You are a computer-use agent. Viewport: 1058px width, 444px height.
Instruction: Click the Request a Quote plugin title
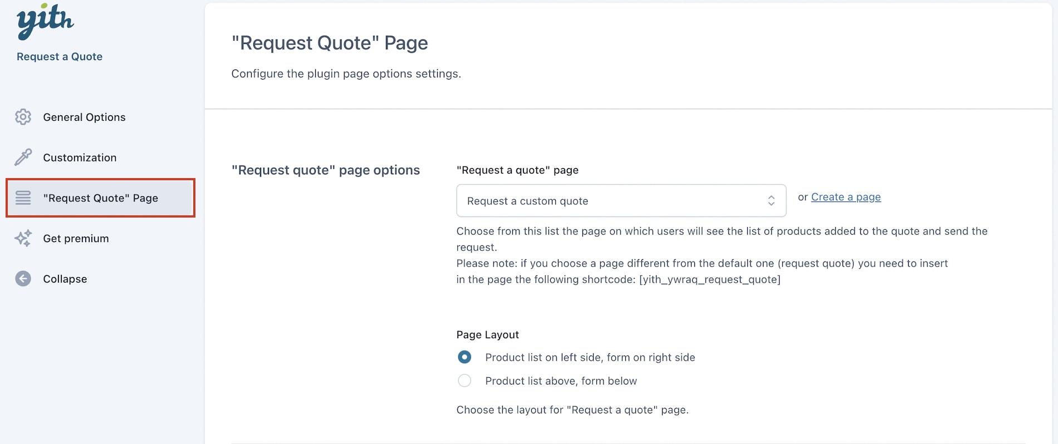tap(60, 56)
